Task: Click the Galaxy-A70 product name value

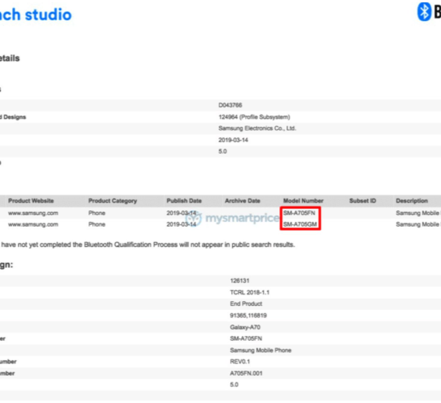Action: point(245,327)
